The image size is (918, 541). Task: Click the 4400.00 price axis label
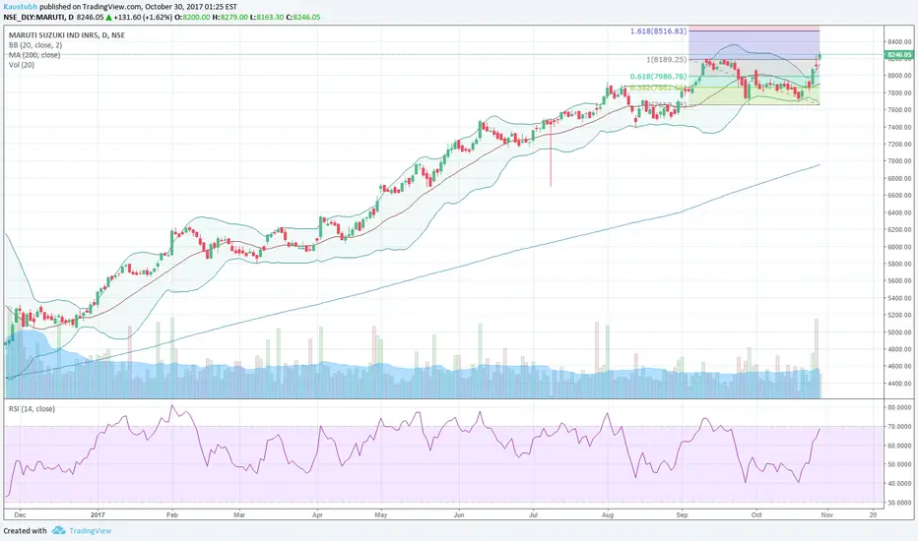[899, 384]
